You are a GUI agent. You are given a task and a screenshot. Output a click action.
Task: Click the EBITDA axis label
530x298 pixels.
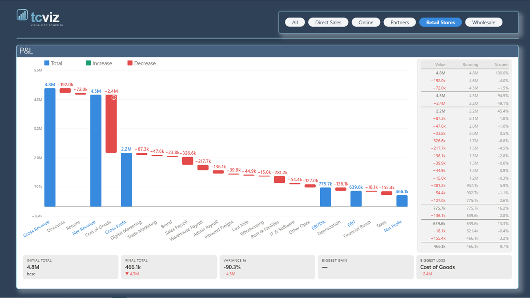[319, 225]
